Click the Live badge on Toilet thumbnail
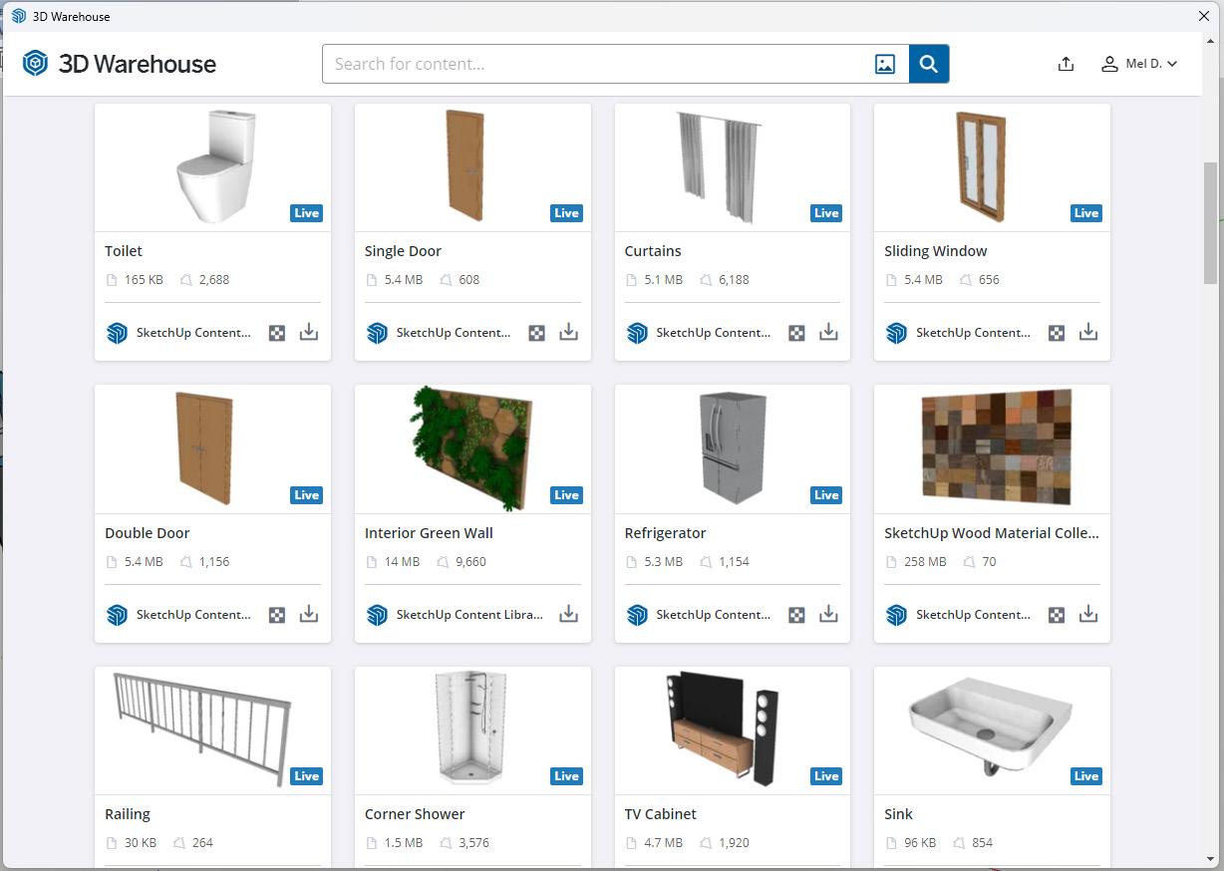The image size is (1224, 871). tap(306, 212)
